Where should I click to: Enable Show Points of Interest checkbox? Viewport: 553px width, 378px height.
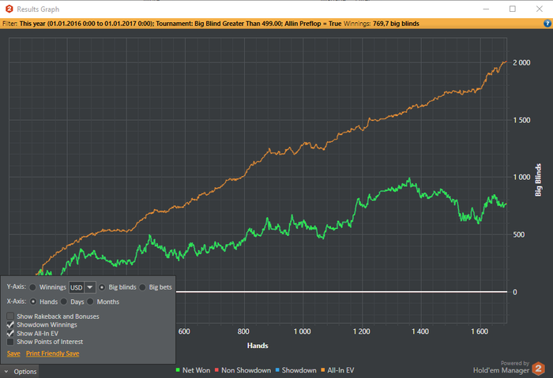(10, 342)
